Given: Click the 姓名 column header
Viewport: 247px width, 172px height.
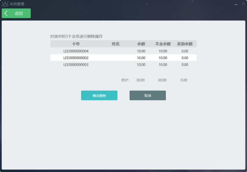Looking at the screenshot, I should point(115,44).
